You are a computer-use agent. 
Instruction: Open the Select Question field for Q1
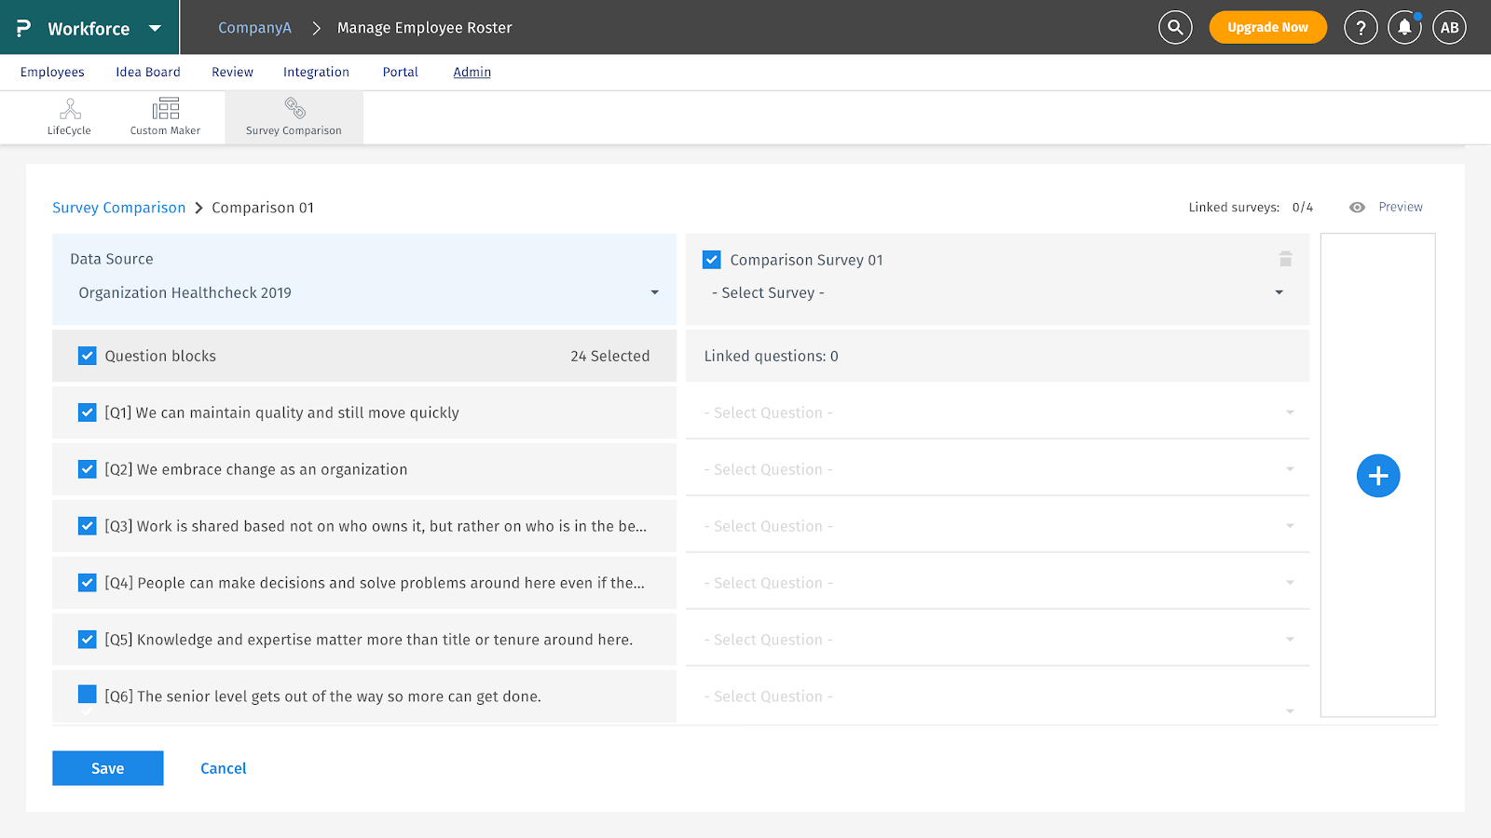(x=997, y=412)
